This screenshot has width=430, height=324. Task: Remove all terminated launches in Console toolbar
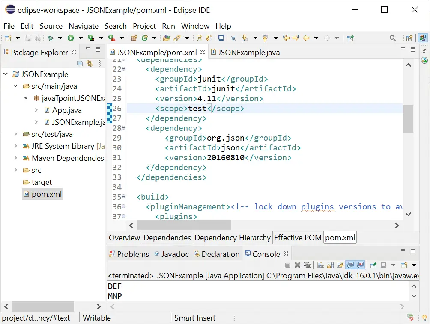(308, 265)
